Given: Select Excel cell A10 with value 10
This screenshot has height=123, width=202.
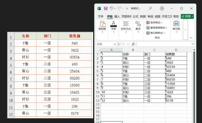Looking at the screenshot, I should pyautogui.click(x=111, y=92).
